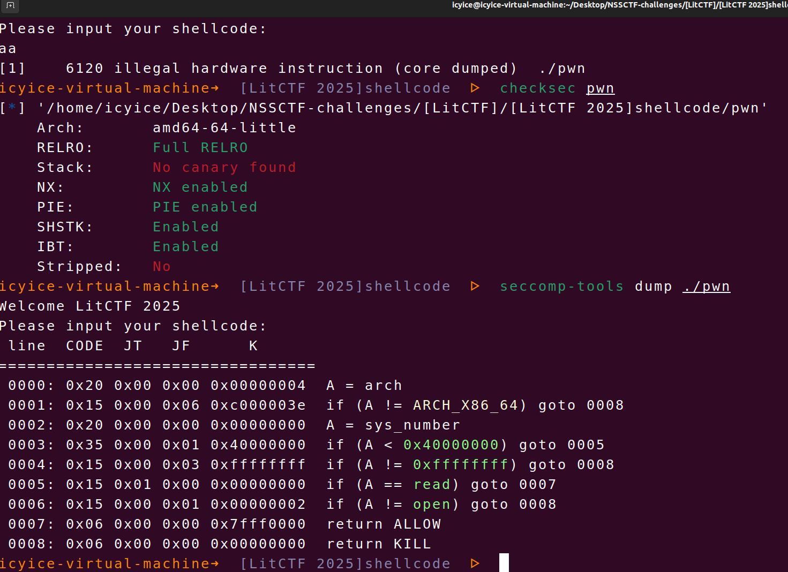
Task: Click the underlined pwn argument after checksec
Action: [x=600, y=88]
